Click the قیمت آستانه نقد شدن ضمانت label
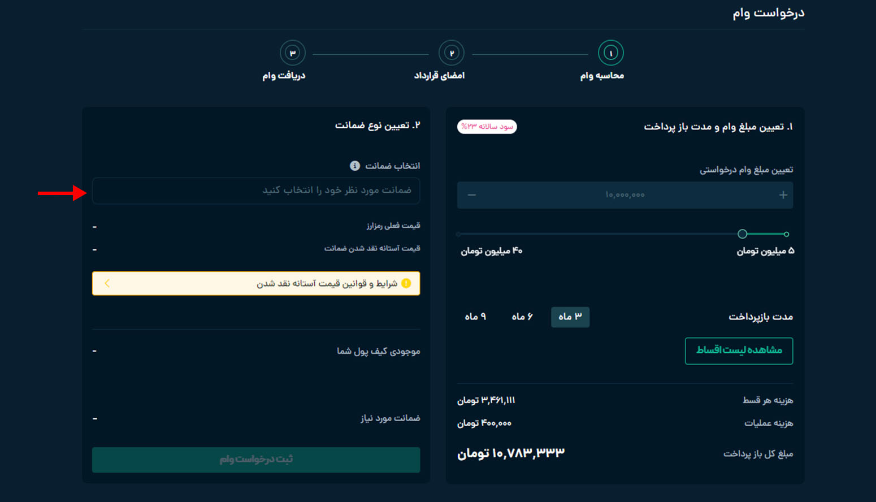 tap(372, 248)
